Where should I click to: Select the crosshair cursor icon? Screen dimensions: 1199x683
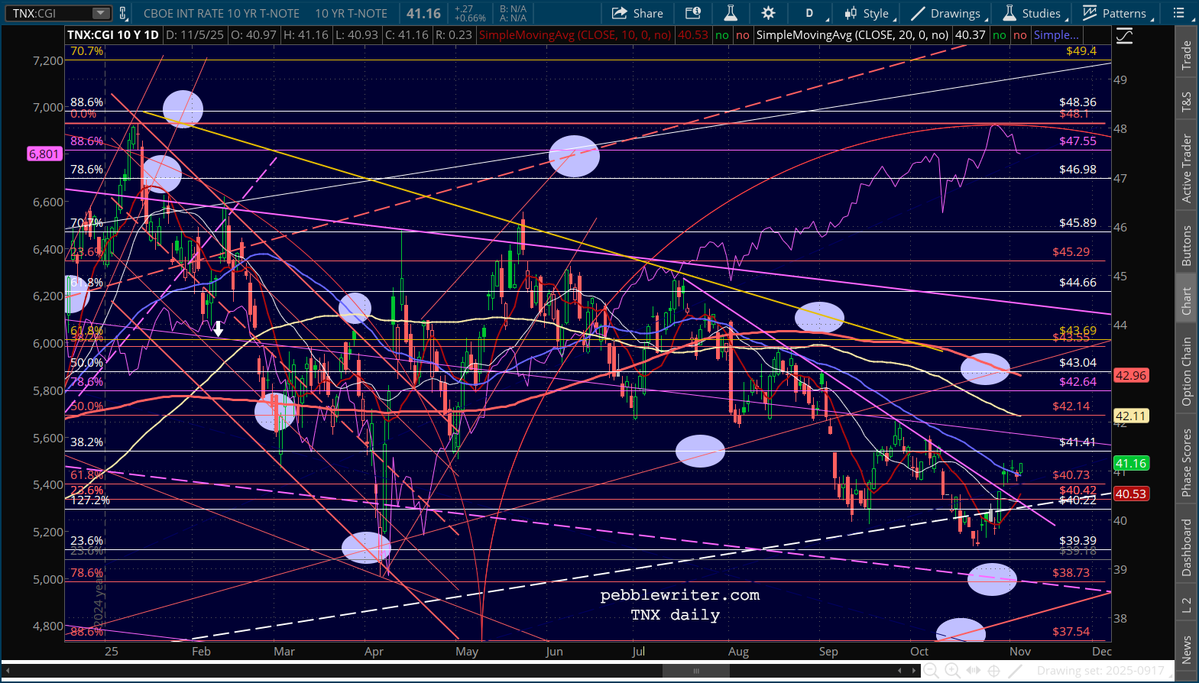tap(993, 671)
